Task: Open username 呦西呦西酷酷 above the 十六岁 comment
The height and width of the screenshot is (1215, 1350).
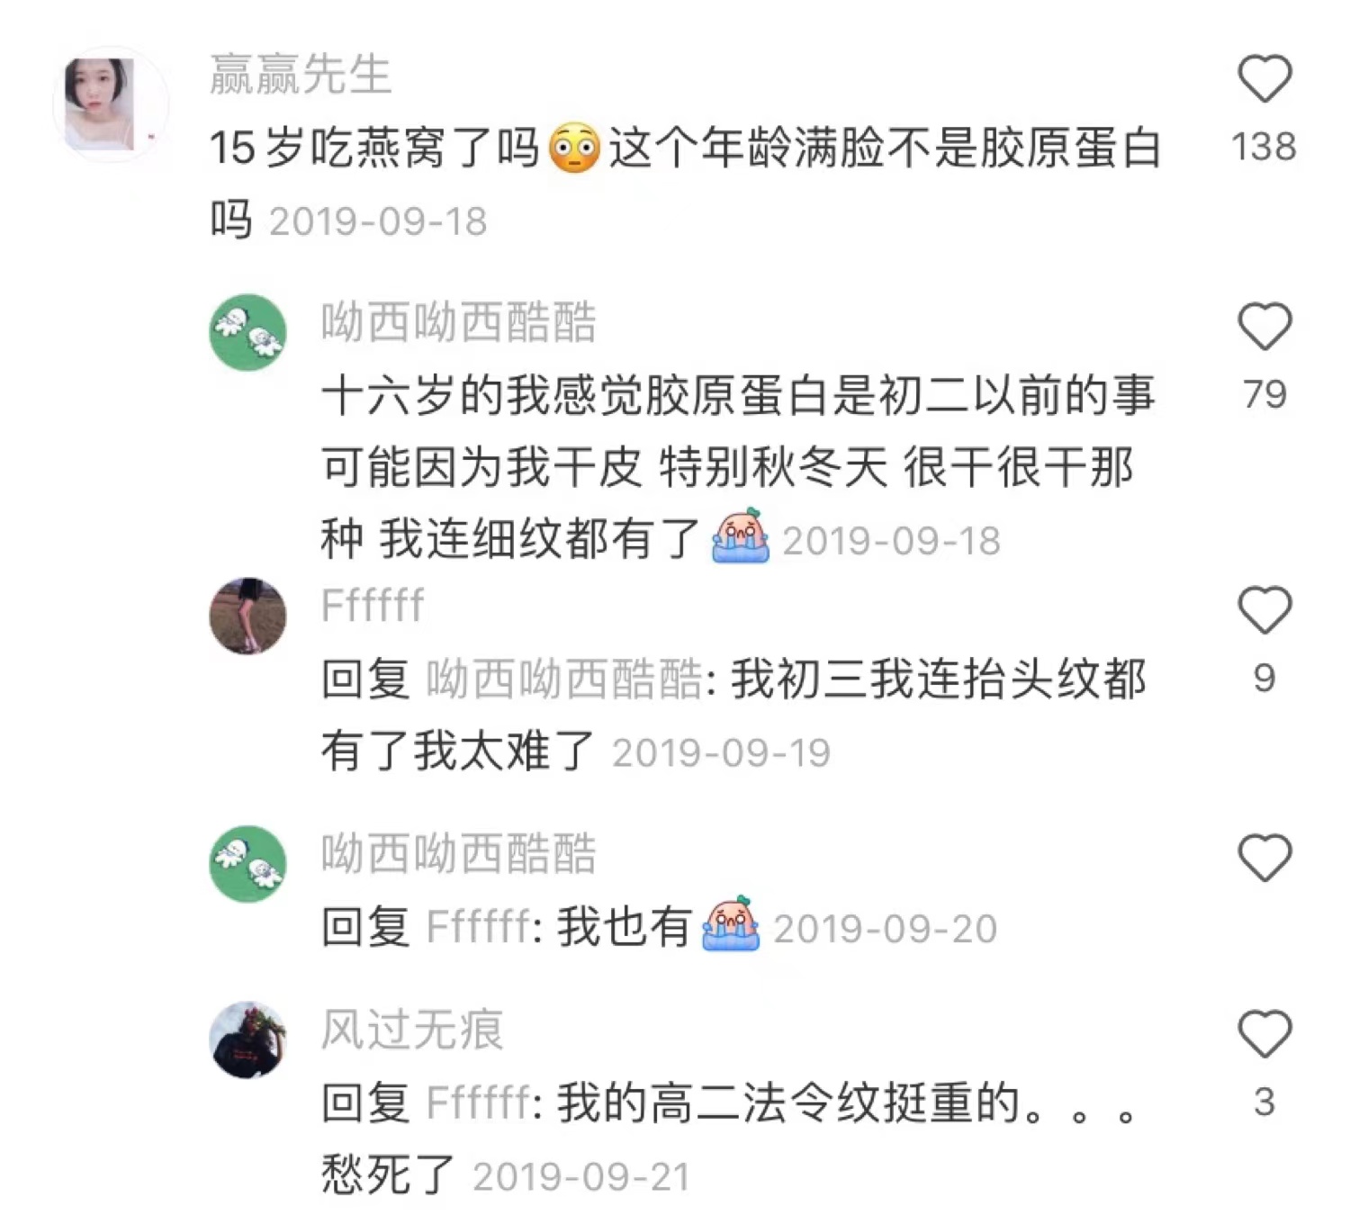Action: (x=458, y=322)
